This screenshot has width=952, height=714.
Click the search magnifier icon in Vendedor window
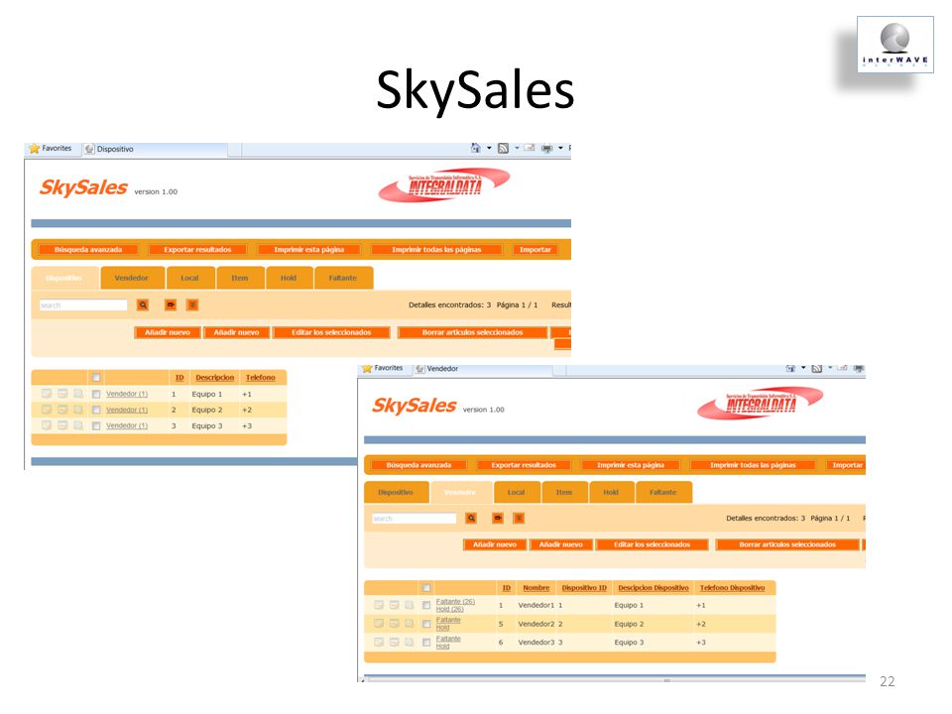coord(471,518)
